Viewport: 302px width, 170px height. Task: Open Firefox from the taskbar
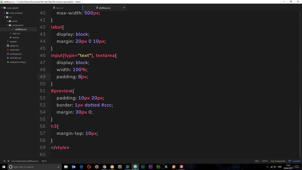[x=97, y=167]
